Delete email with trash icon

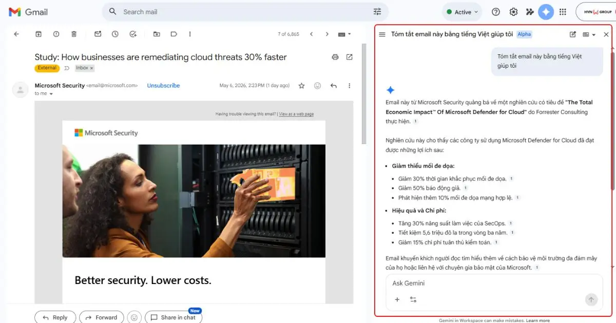click(x=74, y=34)
